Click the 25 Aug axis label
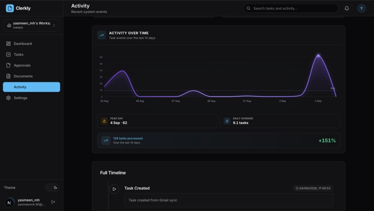Screen dimensions: 374x211 click(x=140, y=101)
